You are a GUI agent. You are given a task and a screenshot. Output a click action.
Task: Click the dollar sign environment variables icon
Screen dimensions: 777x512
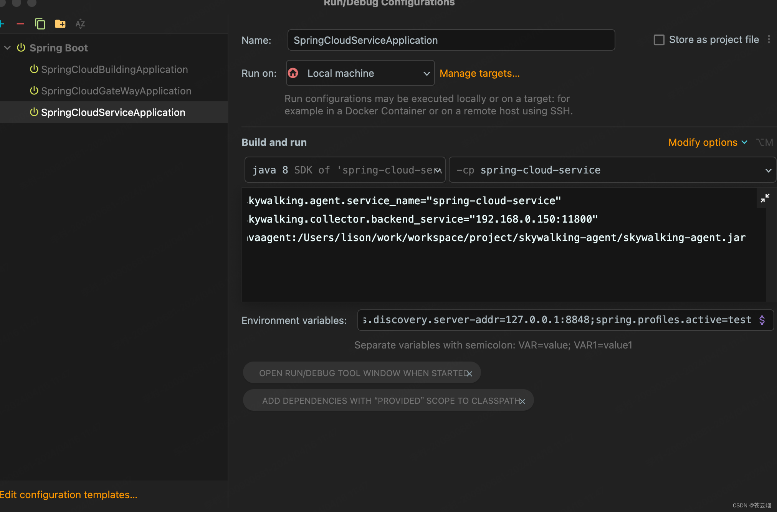762,320
